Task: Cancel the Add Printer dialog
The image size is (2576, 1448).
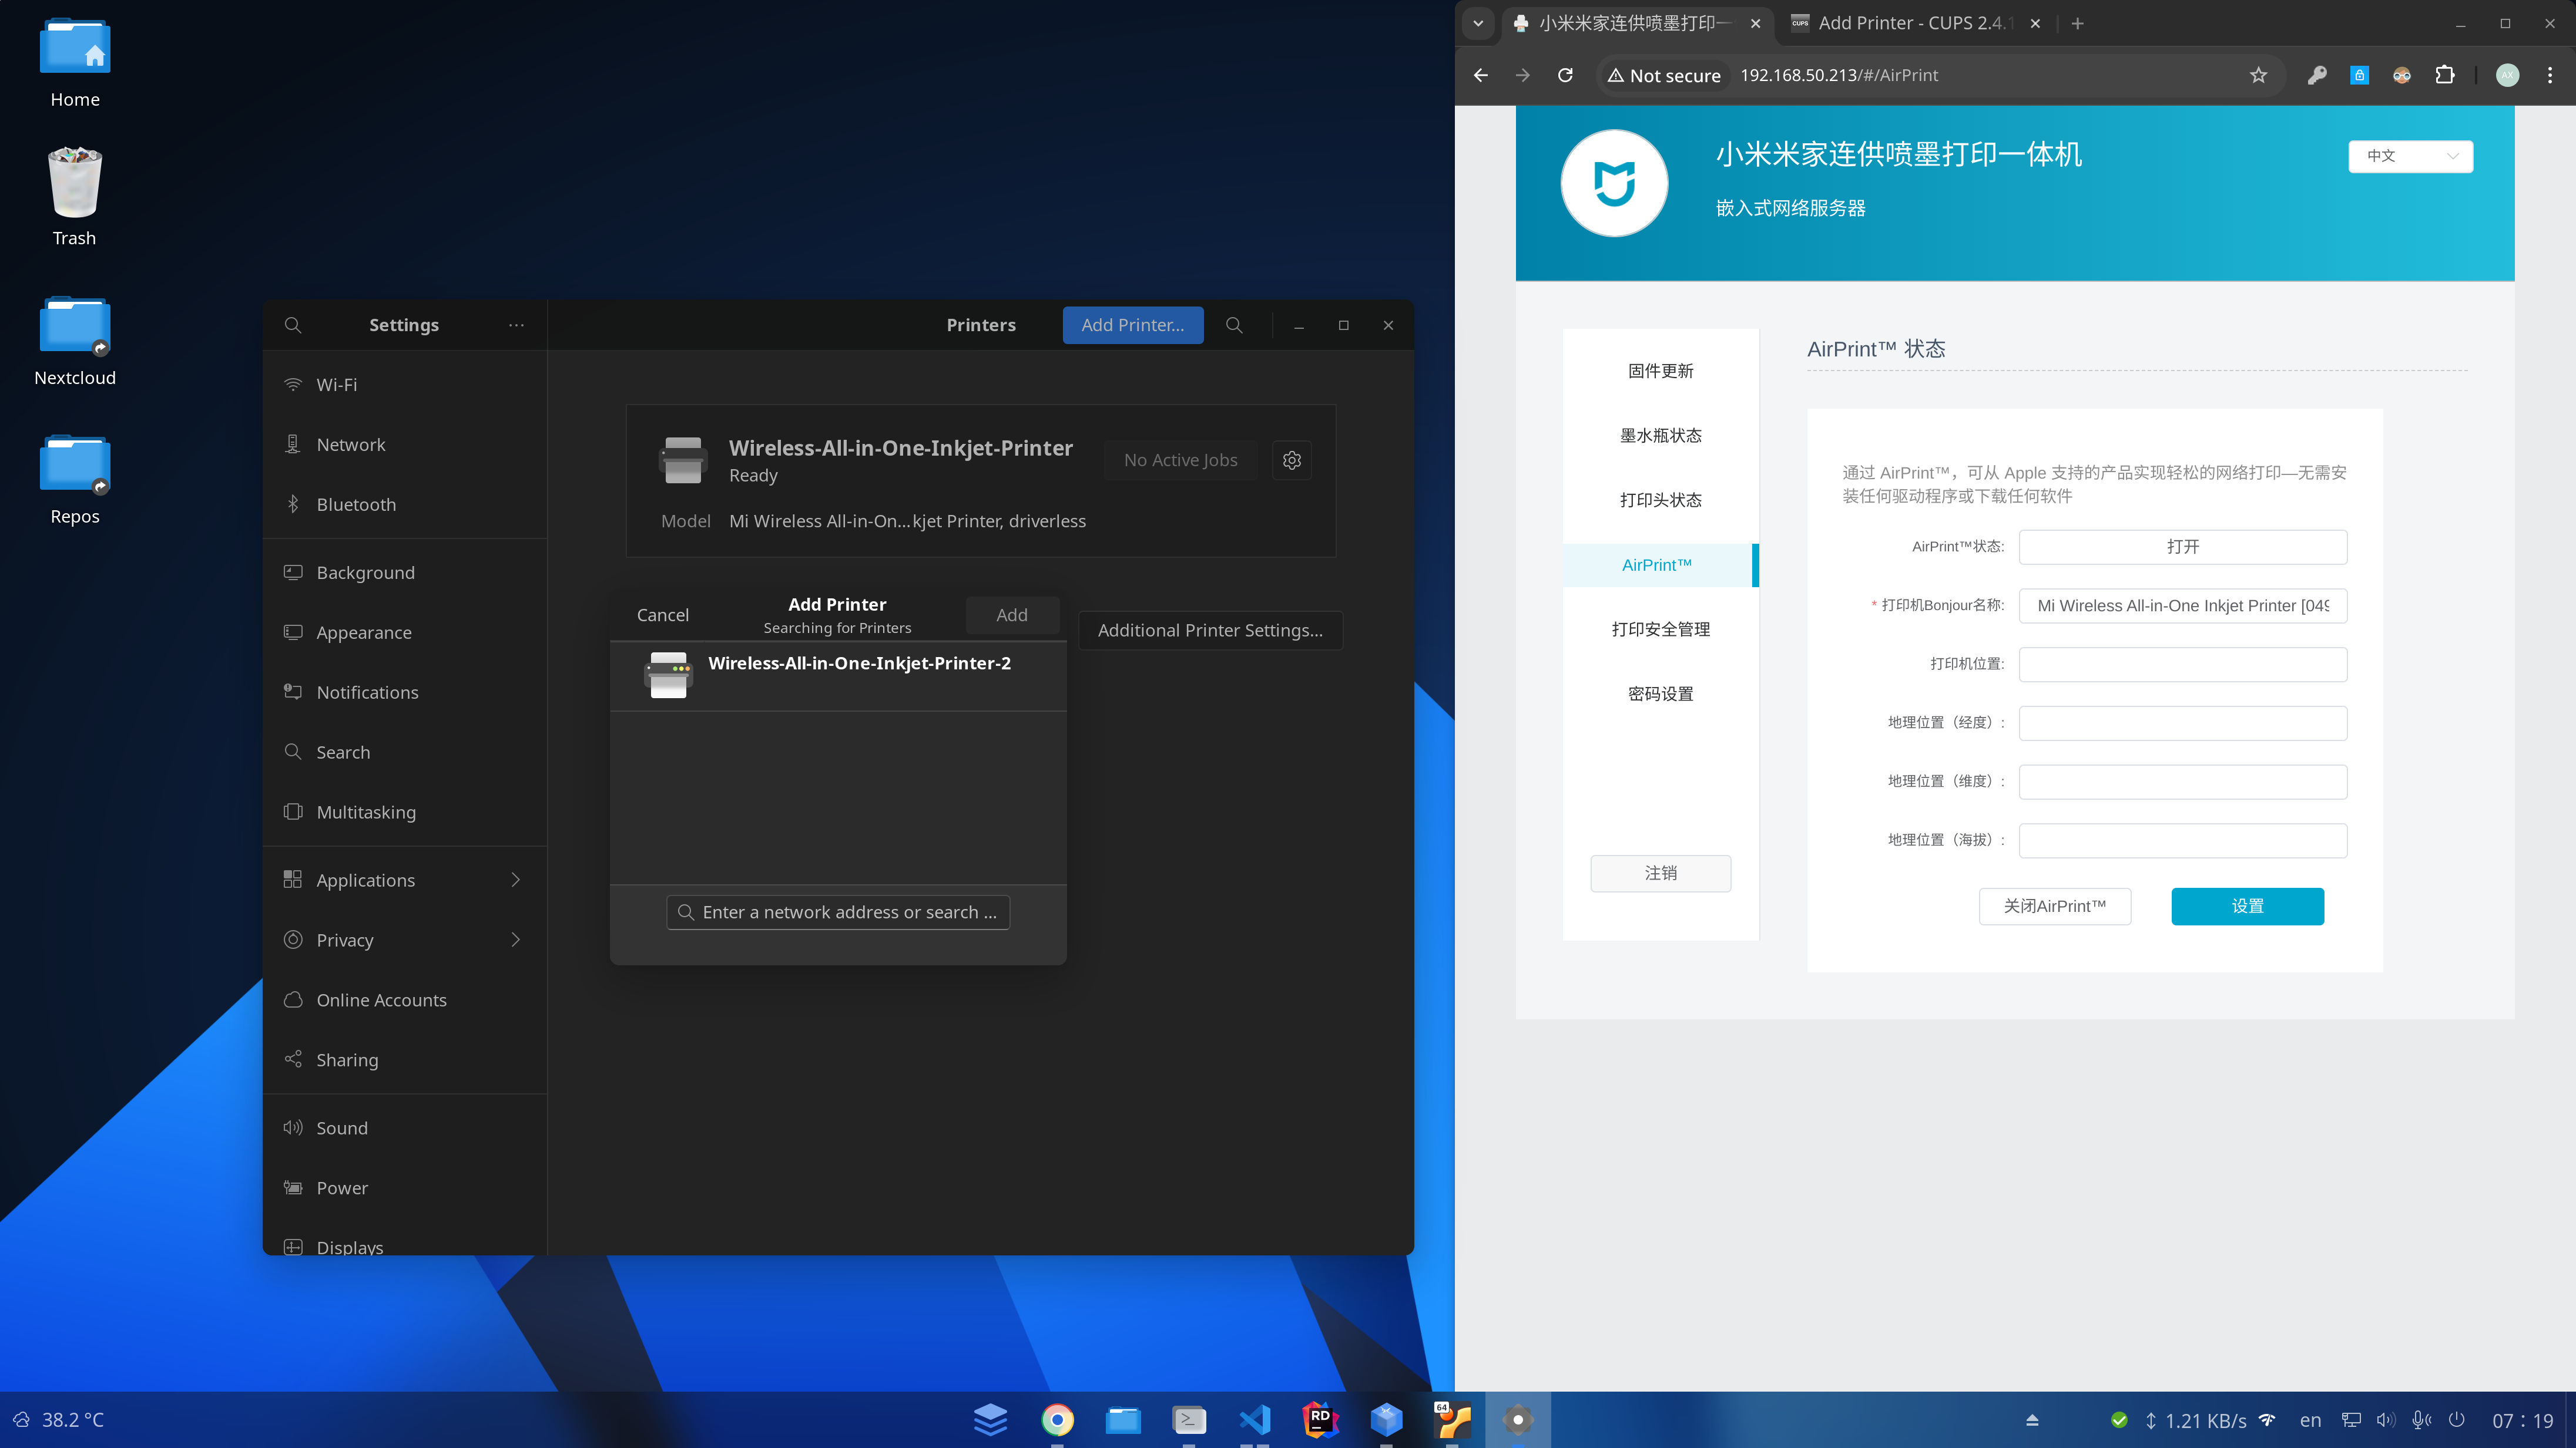Action: pos(662,615)
